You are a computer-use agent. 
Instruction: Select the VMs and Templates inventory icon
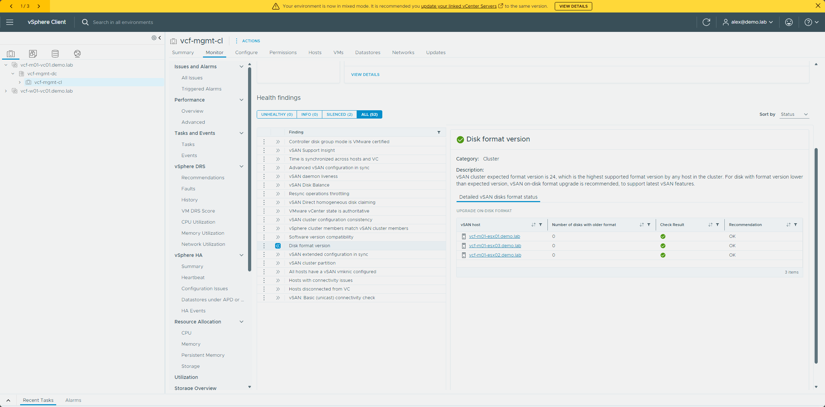click(x=33, y=54)
